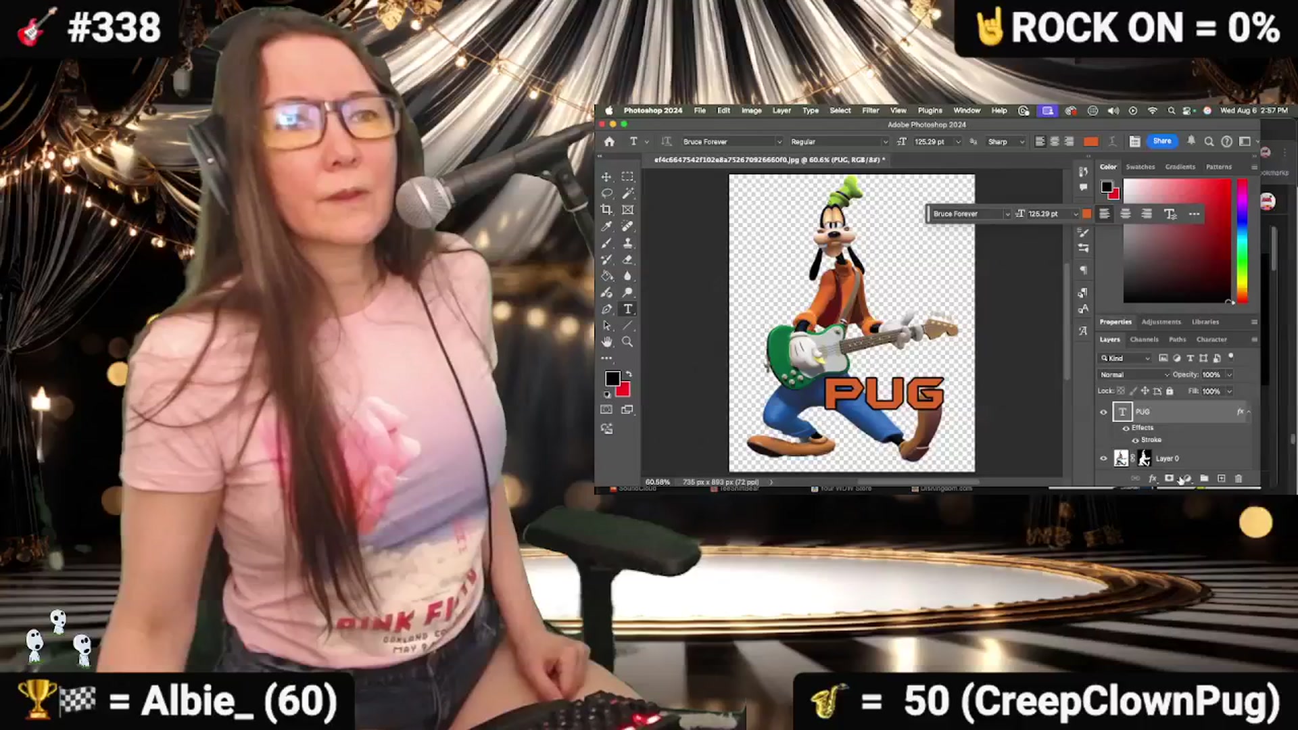
Task: Open Bruce Forever font family dropdown
Action: click(x=779, y=142)
